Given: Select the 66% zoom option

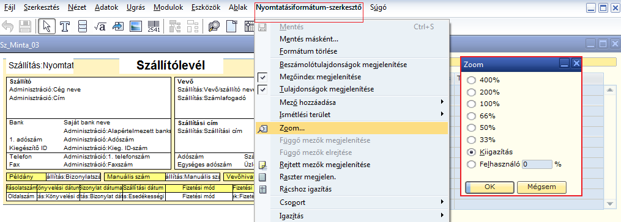Looking at the screenshot, I should click(x=471, y=116).
